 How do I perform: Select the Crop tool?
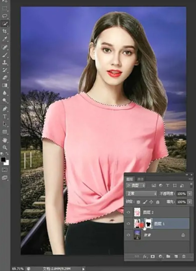pos(5,31)
